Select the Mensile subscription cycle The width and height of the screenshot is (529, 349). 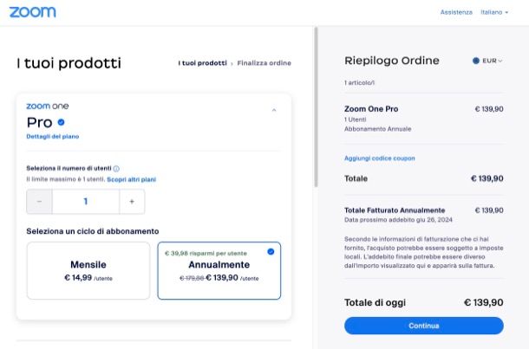pos(88,270)
